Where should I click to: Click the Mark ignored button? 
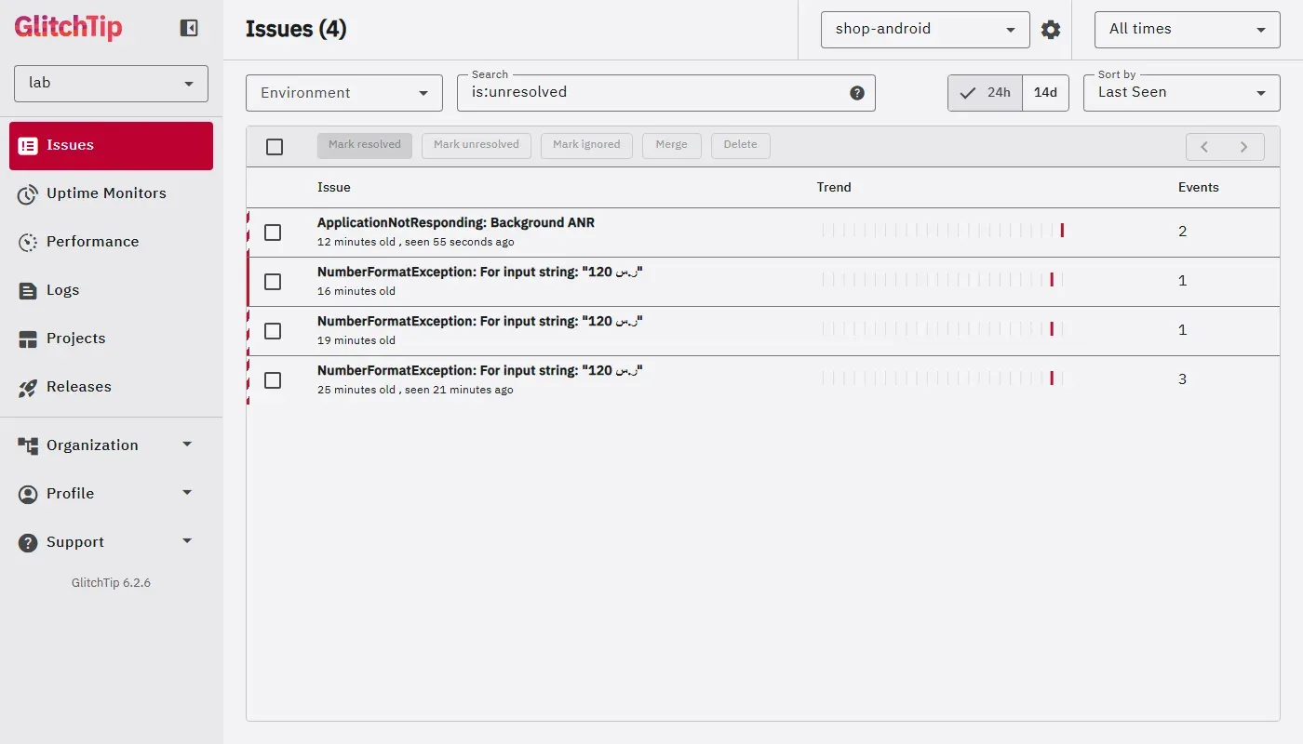tap(586, 146)
